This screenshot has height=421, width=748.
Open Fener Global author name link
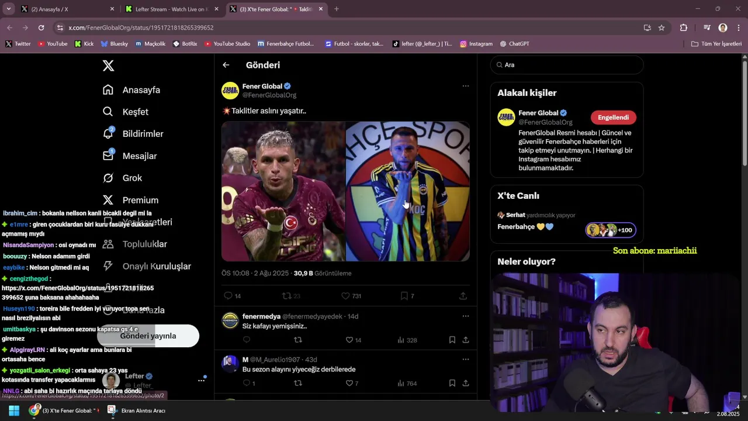(x=262, y=86)
